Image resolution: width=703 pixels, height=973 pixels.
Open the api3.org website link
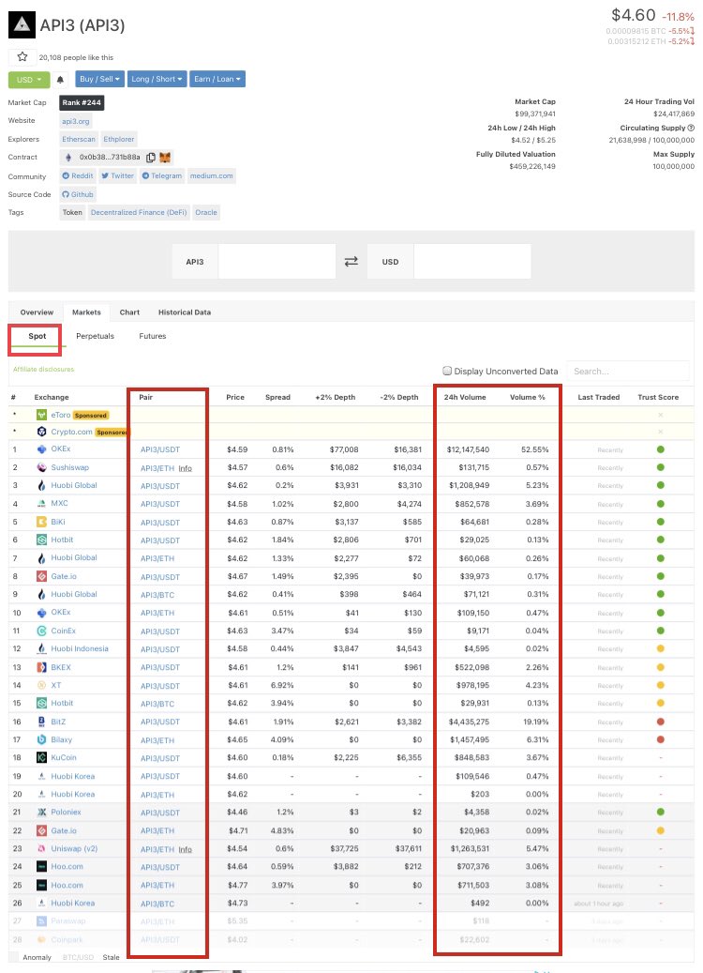click(76, 121)
